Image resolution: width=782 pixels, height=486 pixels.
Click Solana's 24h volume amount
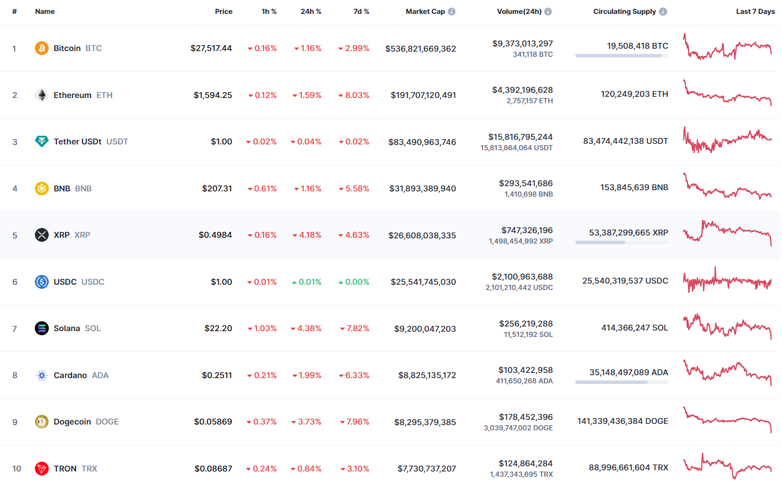[x=525, y=324]
